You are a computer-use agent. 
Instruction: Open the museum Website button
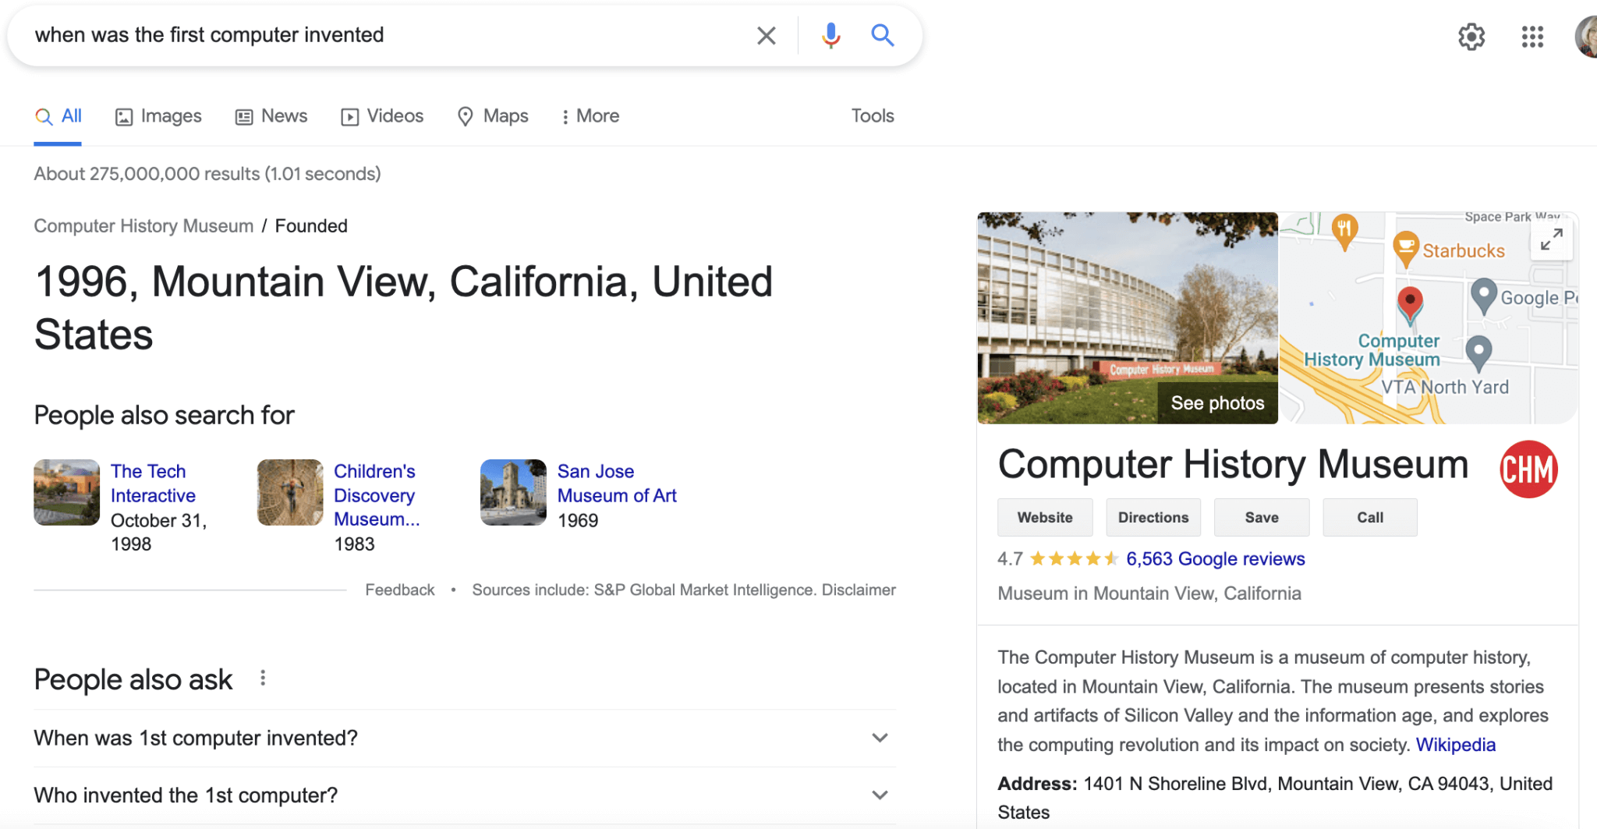click(1045, 518)
